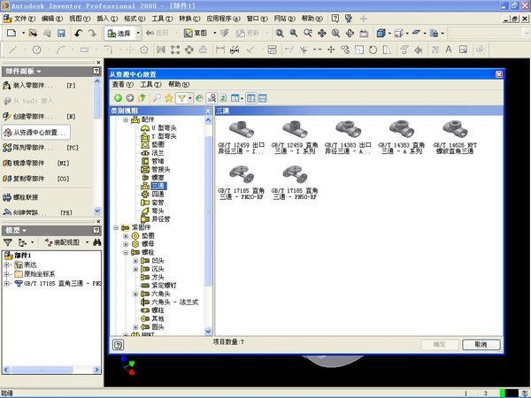This screenshot has height=398, width=531.
Task: Open the model panel title dropdown
Action: [x=25, y=231]
